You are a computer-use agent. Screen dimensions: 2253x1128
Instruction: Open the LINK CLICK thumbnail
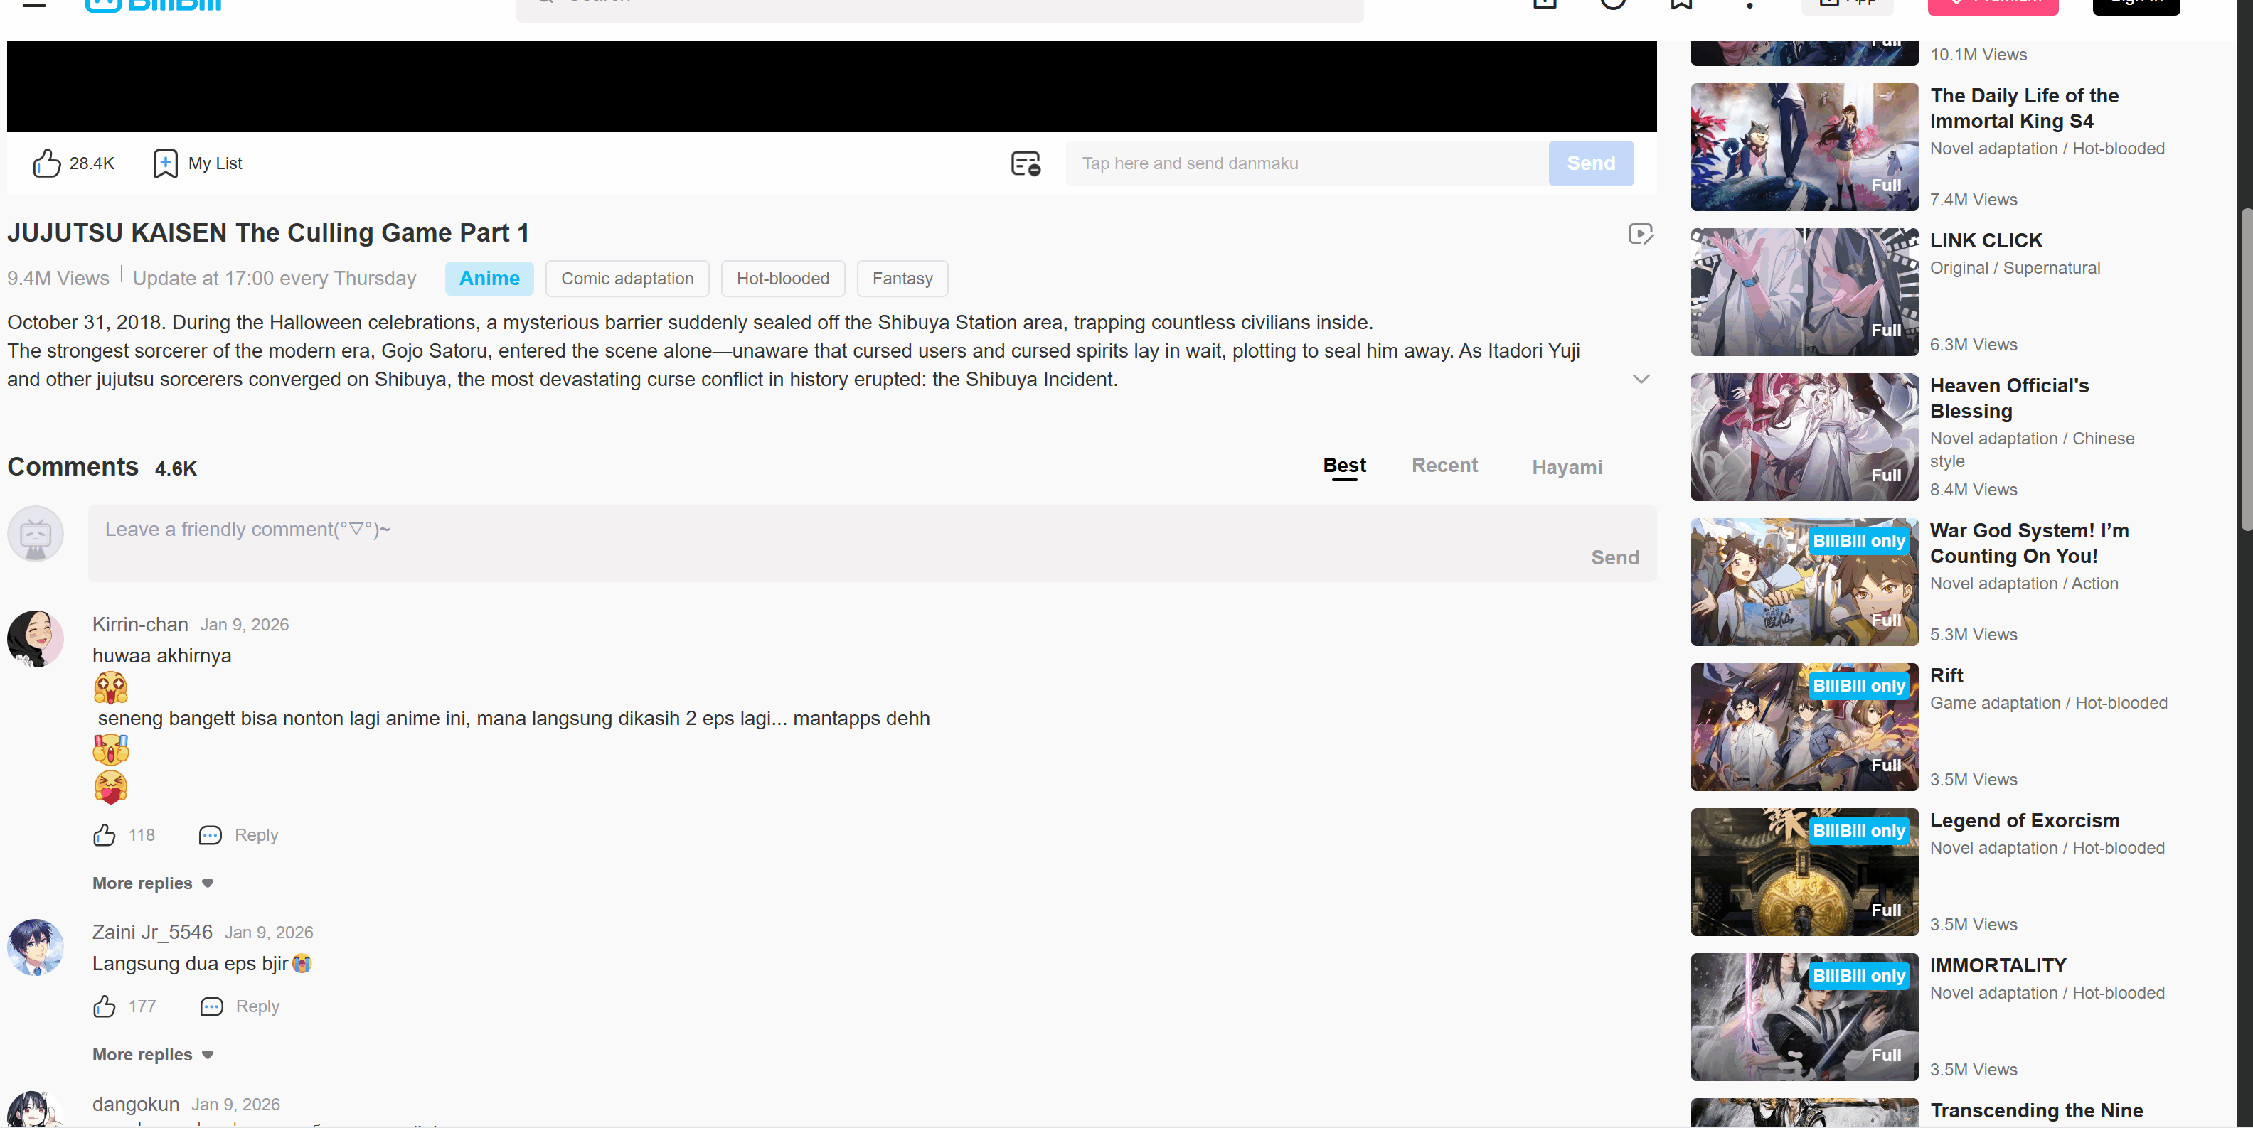coord(1804,292)
